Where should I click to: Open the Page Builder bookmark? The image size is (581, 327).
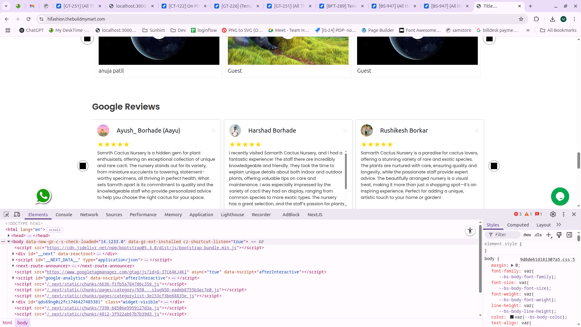pyautogui.click(x=378, y=30)
